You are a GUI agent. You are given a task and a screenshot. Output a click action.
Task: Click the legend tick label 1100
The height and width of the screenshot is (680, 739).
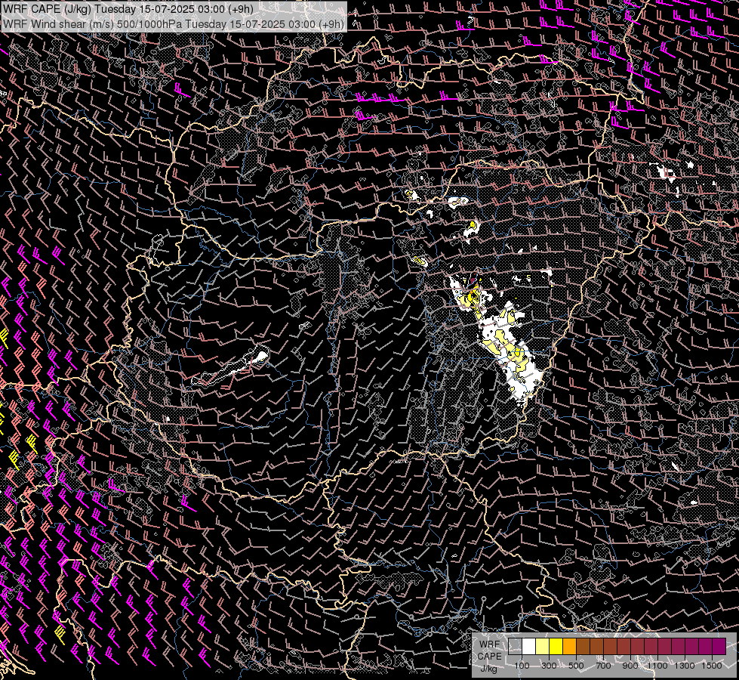click(657, 666)
